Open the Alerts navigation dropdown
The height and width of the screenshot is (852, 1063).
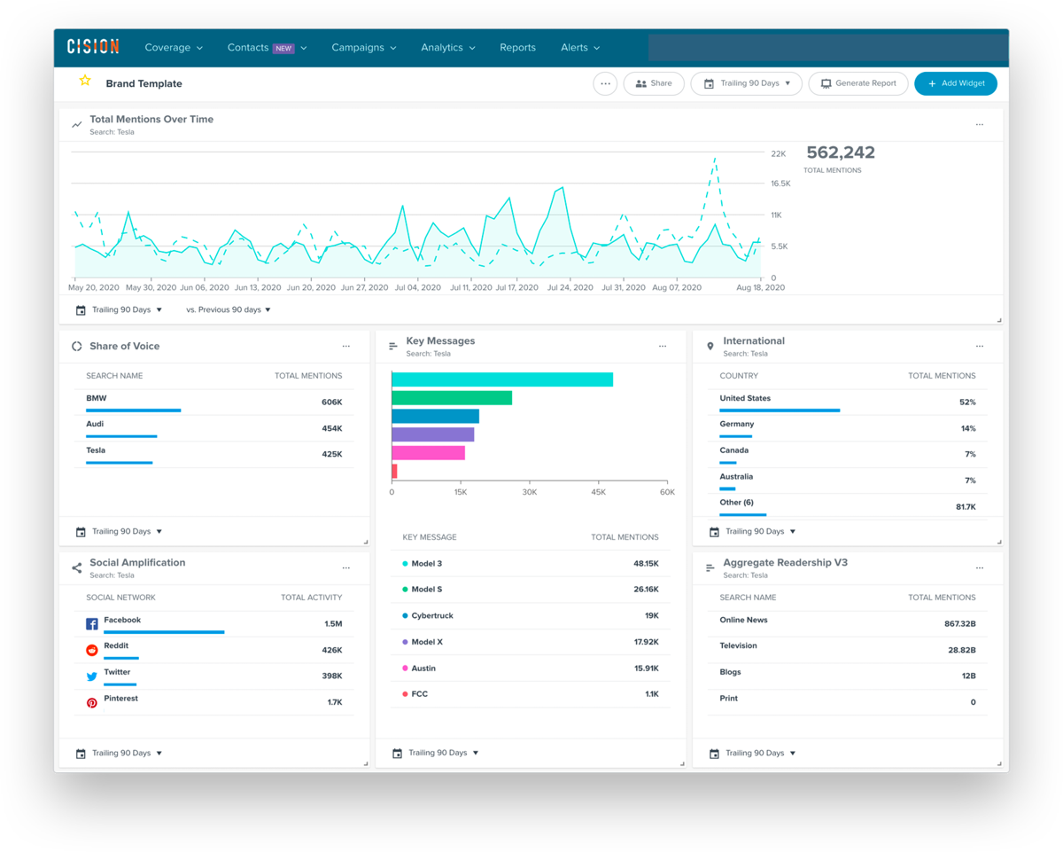580,48
